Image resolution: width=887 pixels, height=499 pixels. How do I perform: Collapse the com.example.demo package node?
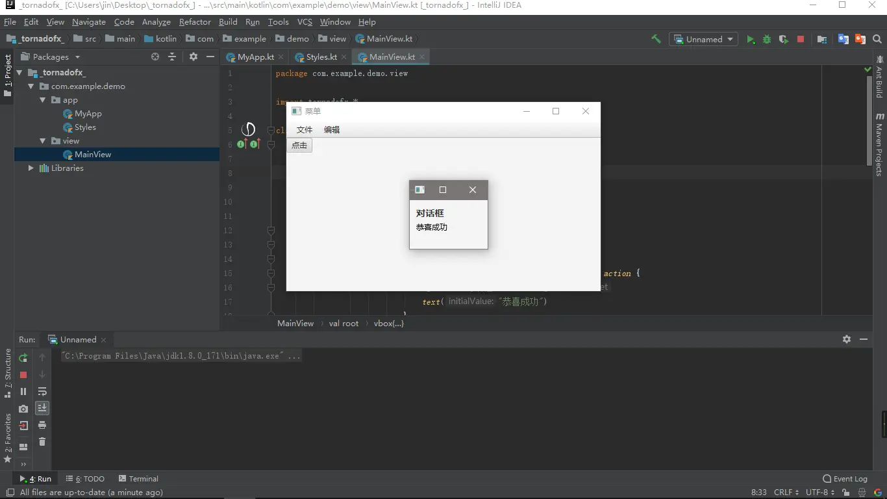31,86
